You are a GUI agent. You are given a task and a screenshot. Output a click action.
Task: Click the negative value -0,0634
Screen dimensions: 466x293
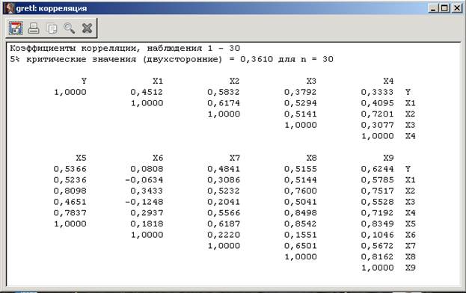144,180
